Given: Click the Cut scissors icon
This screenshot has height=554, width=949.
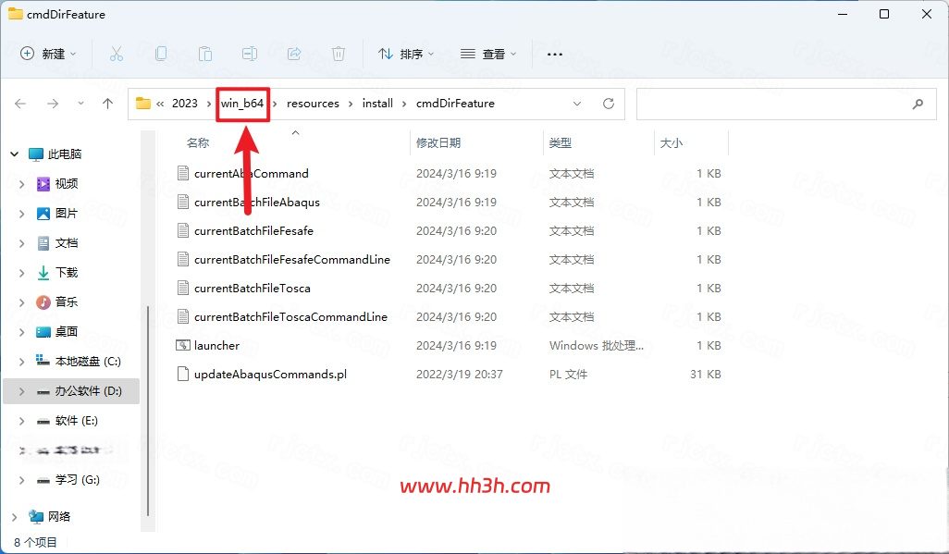Looking at the screenshot, I should pyautogui.click(x=117, y=54).
